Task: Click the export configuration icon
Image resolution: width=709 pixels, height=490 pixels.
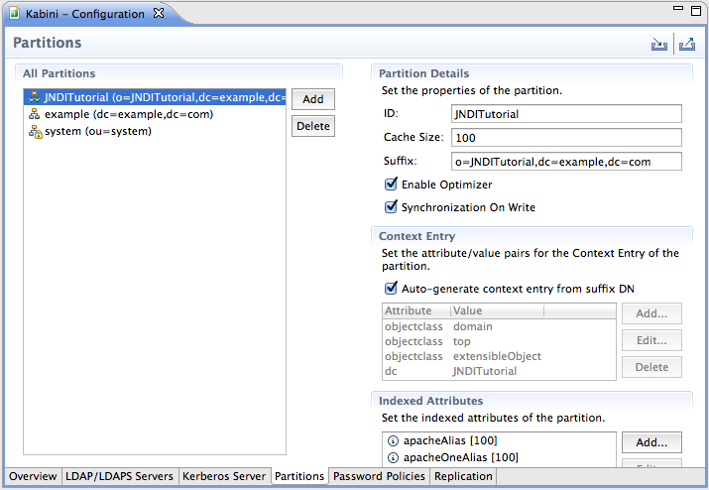Action: click(x=687, y=44)
